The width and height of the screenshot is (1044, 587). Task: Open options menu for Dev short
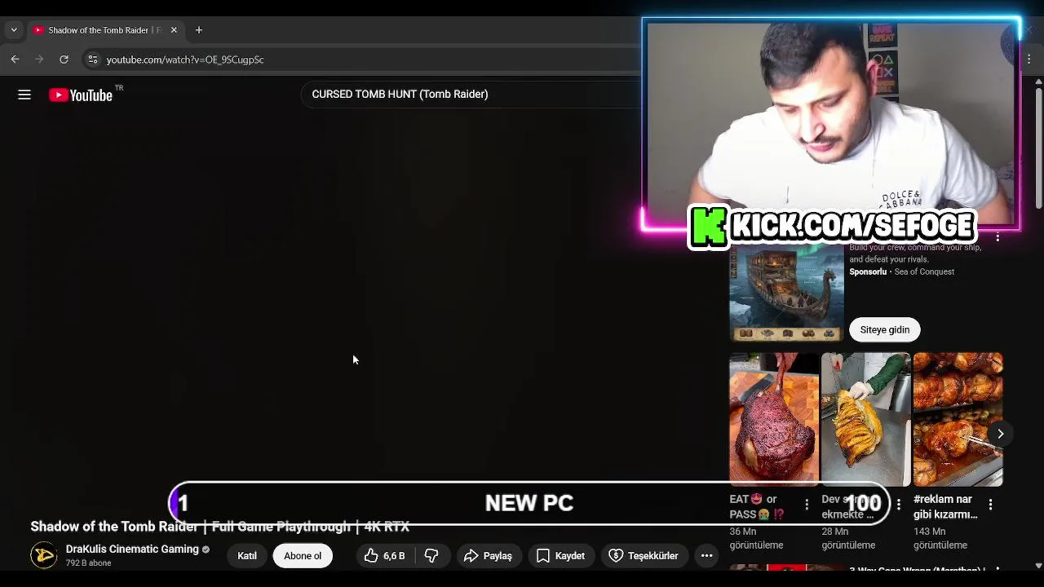[899, 505]
